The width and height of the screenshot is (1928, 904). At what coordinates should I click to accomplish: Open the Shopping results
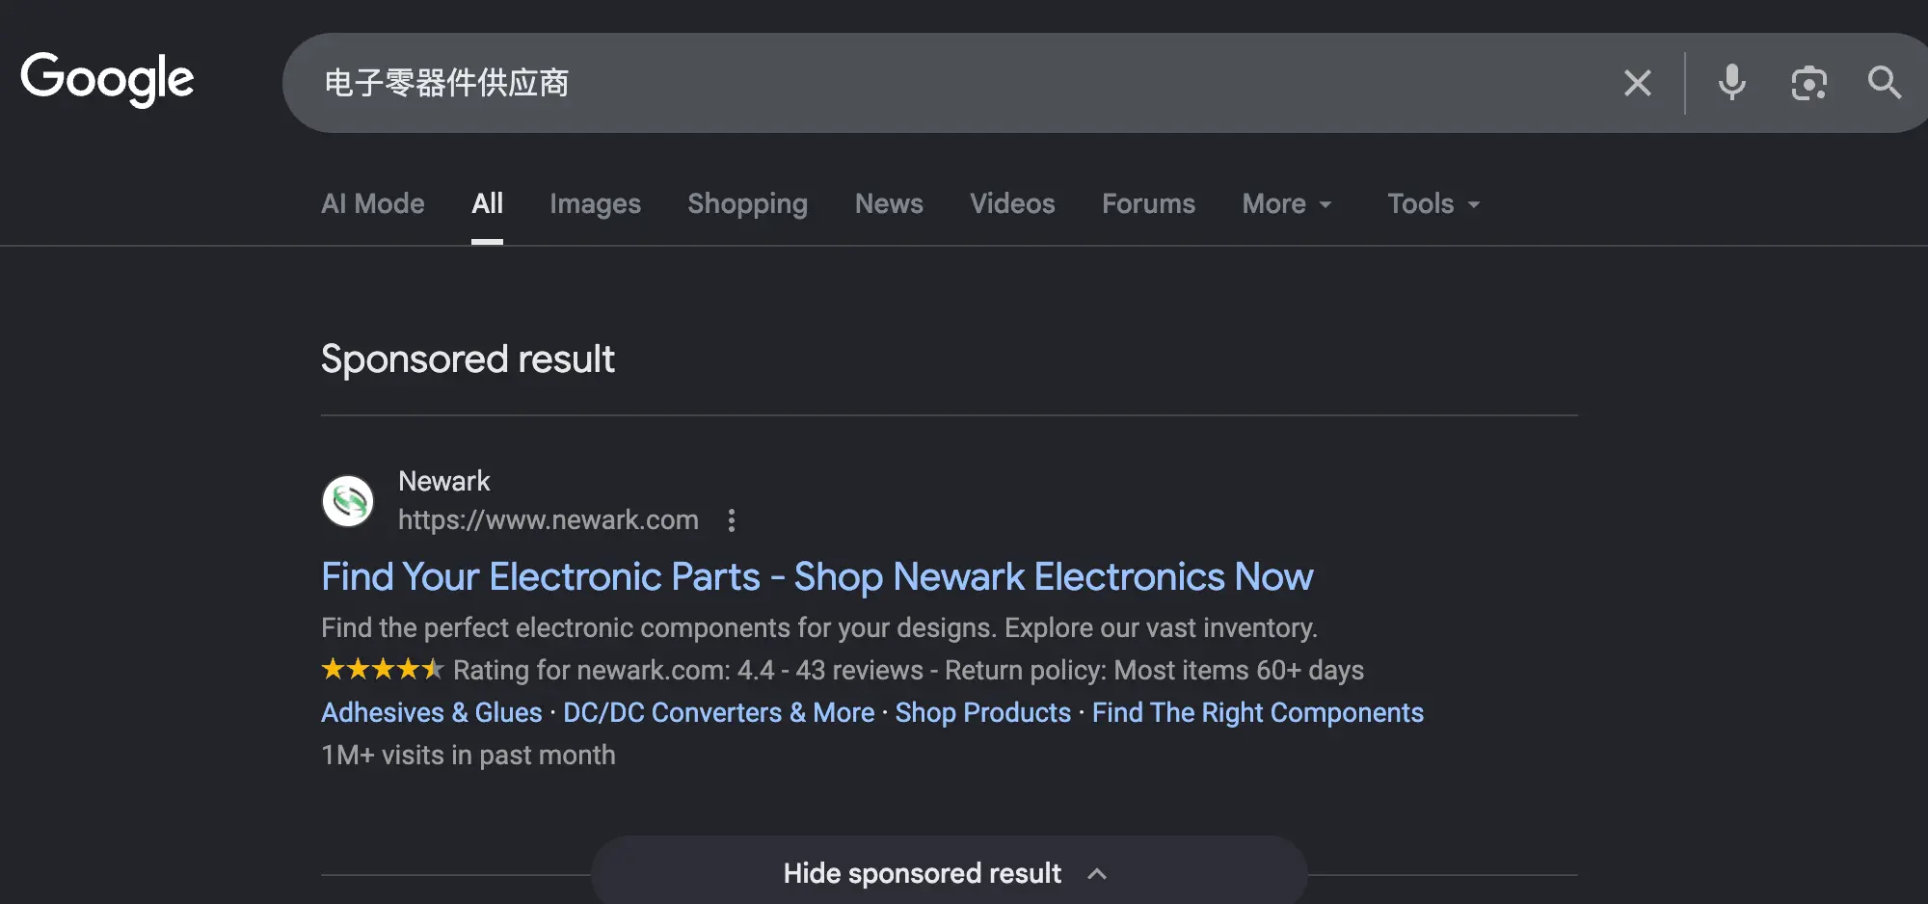747,203
